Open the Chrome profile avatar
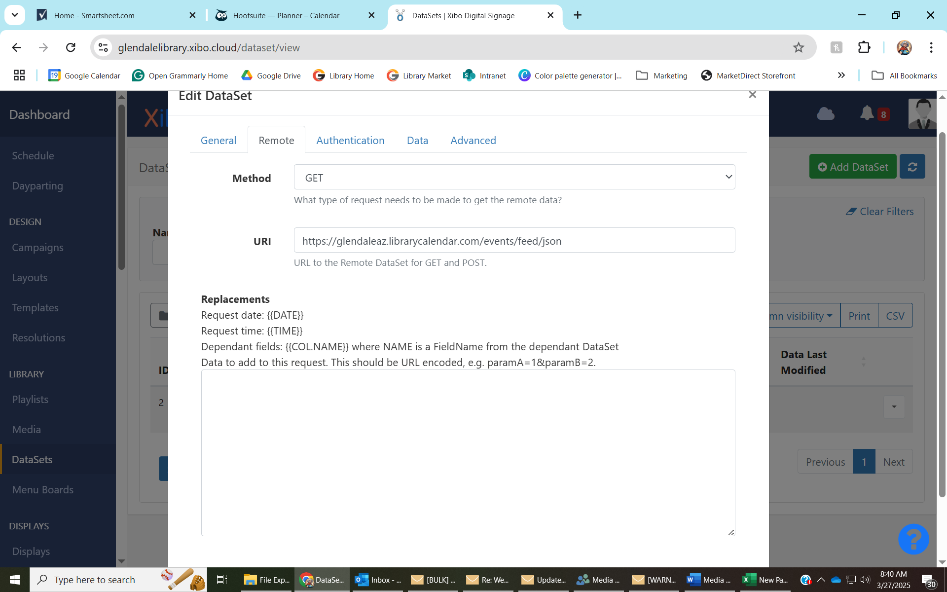 tap(904, 47)
